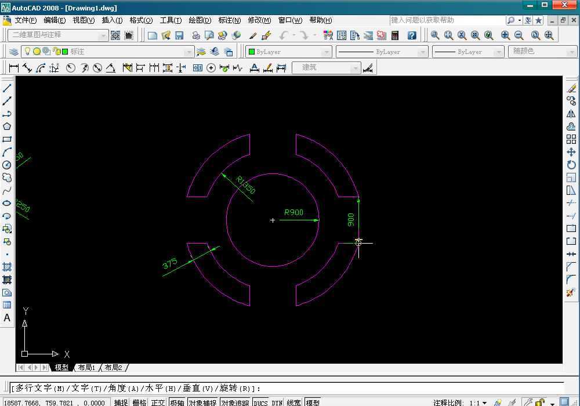Expand the search options arrow beside help search

tap(520, 20)
